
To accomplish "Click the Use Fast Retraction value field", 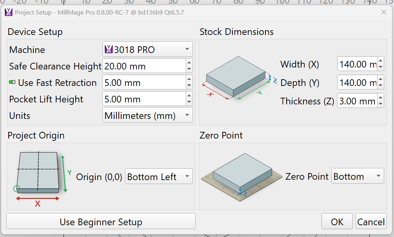I will coord(144,82).
